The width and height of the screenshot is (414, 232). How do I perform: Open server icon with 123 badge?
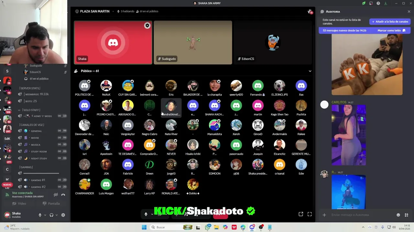click(x=7, y=110)
